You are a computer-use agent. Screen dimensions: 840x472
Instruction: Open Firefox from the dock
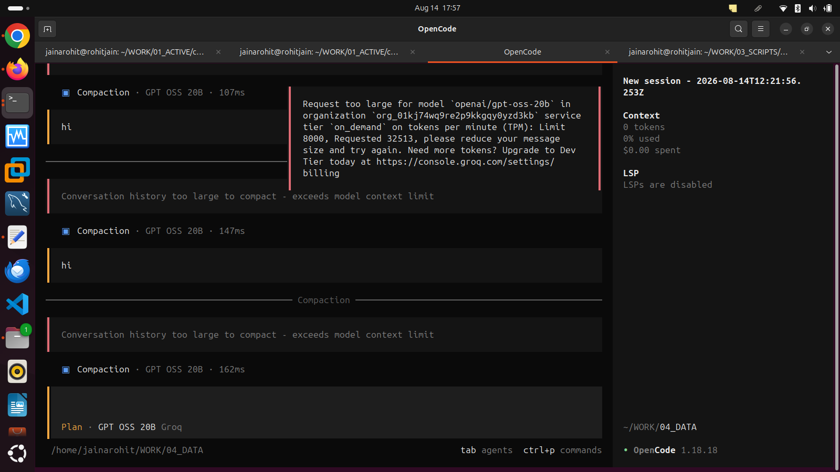[x=17, y=69]
